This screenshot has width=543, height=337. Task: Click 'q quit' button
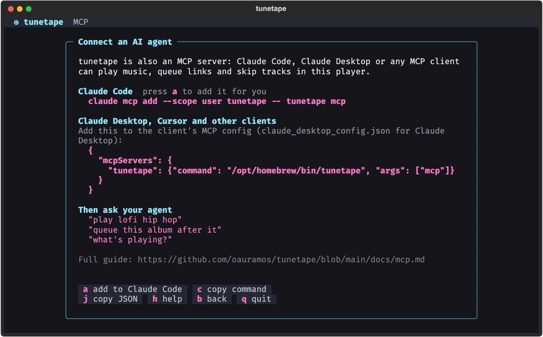tap(256, 299)
